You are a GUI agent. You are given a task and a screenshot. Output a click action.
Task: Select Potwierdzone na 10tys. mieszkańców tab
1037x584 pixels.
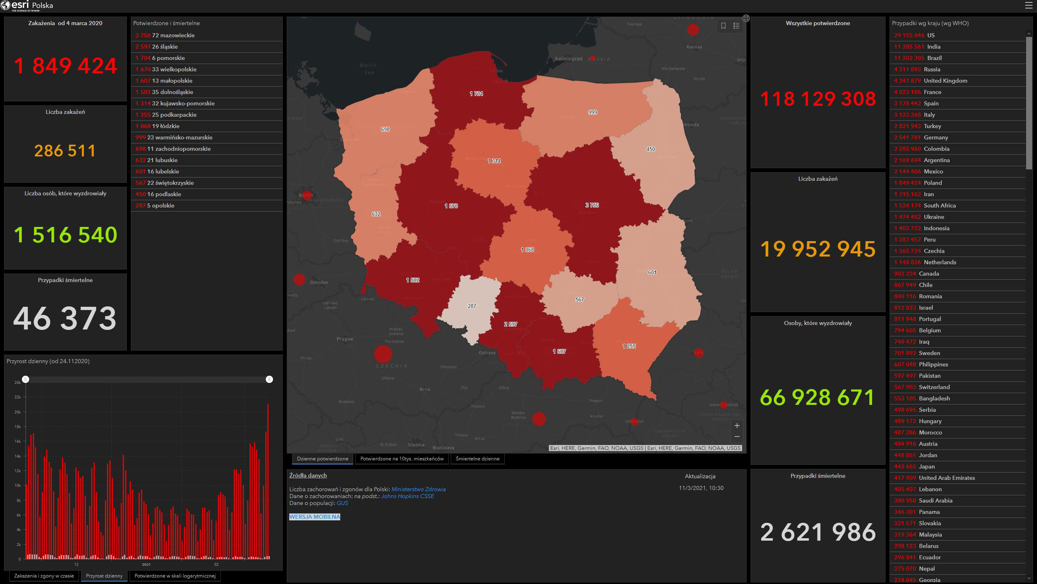tap(402, 459)
